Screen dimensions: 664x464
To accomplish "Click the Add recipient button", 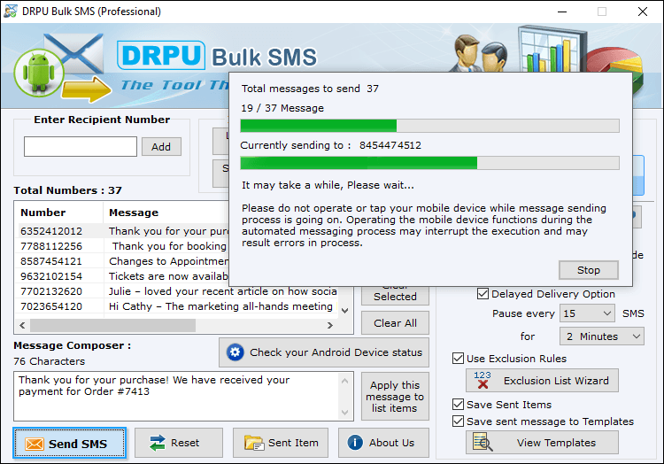I will coord(161,146).
